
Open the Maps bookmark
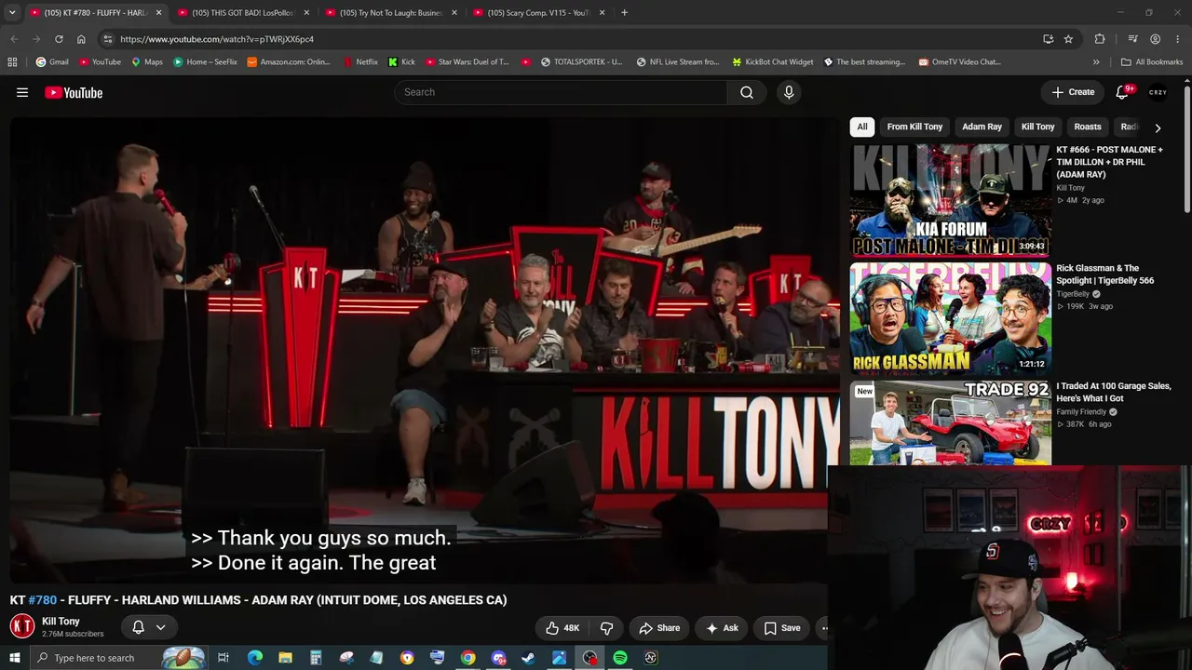coord(147,62)
